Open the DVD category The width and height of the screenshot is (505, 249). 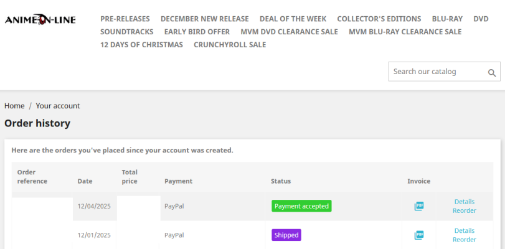pyautogui.click(x=481, y=19)
